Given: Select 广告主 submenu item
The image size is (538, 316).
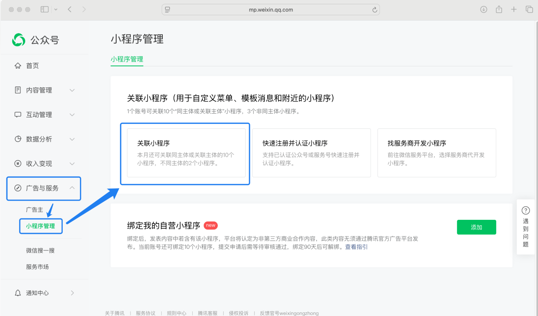Looking at the screenshot, I should point(35,210).
